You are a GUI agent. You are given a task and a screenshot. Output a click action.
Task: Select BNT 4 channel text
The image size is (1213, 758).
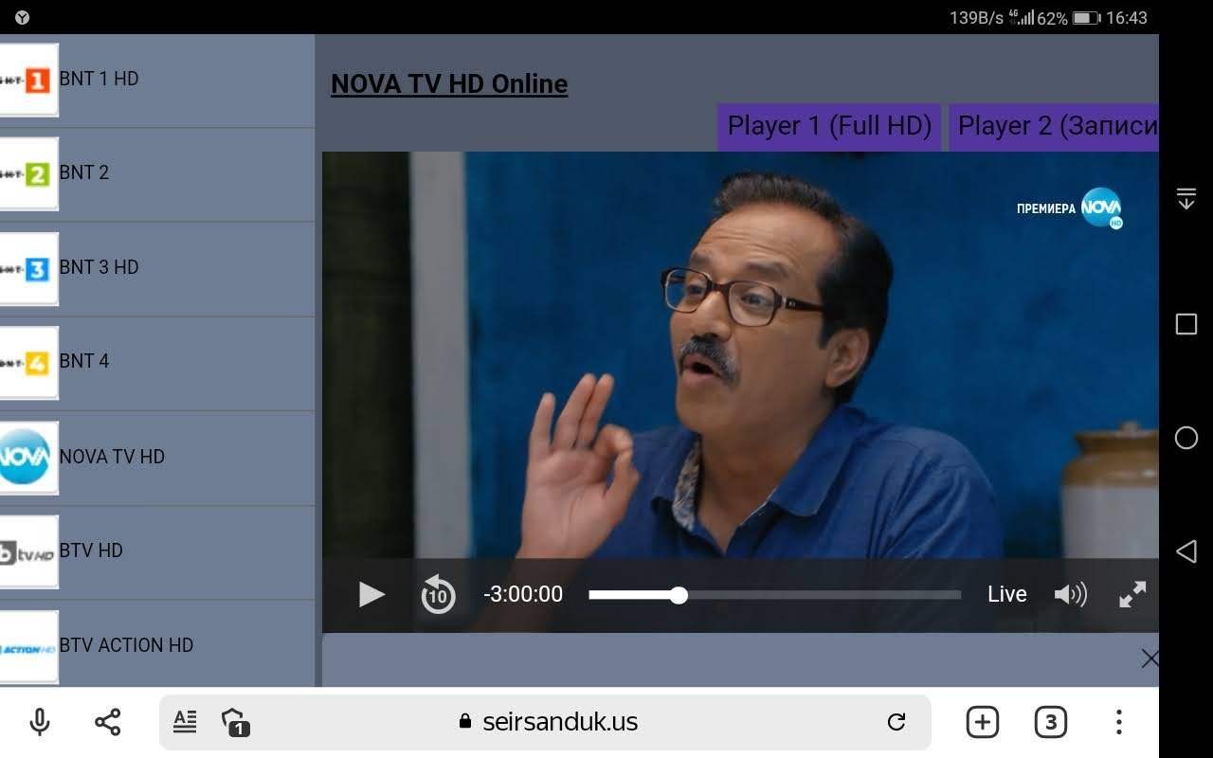pyautogui.click(x=83, y=361)
